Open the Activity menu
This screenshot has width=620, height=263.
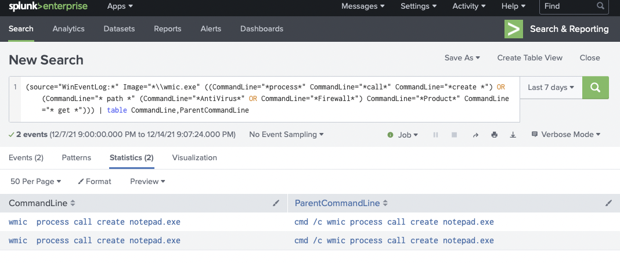469,6
